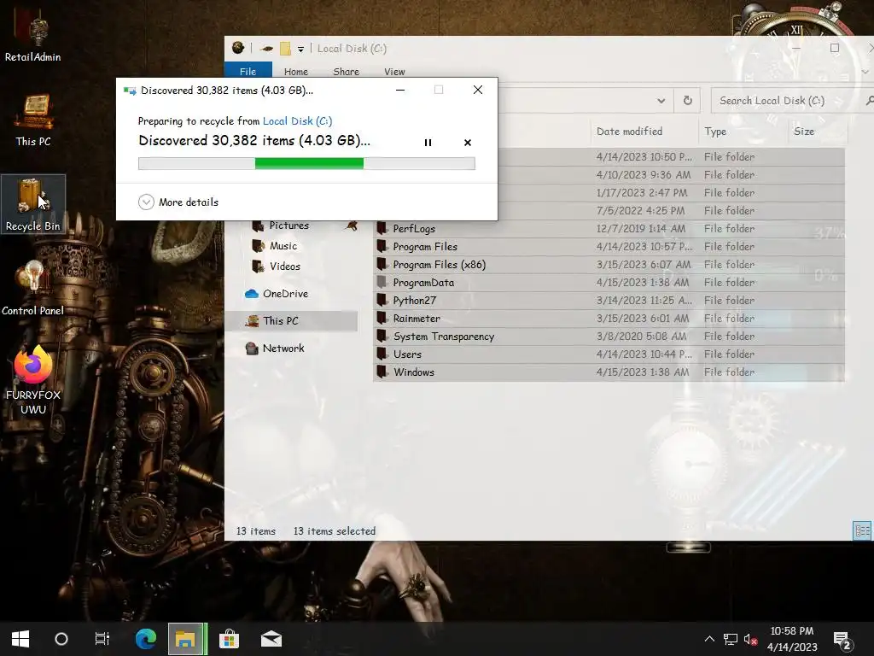Screen dimensions: 874x656
Task: Open the clock showing 10:58 PM
Action: click(792, 639)
